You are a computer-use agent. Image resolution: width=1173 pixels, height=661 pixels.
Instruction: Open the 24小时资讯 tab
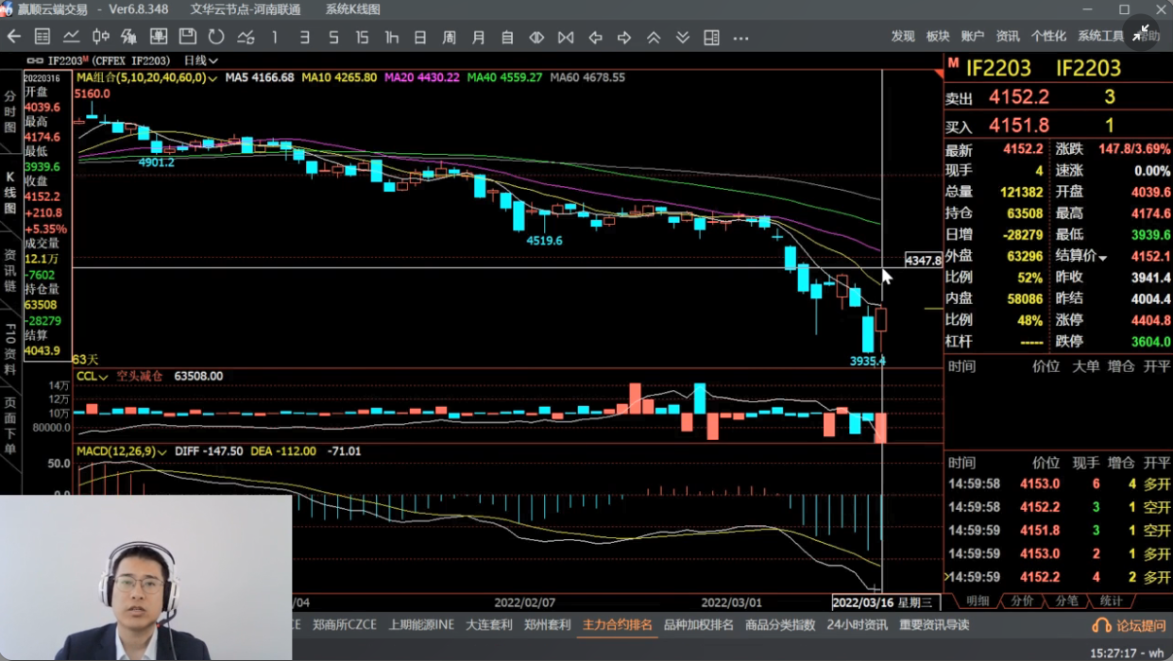click(x=857, y=625)
